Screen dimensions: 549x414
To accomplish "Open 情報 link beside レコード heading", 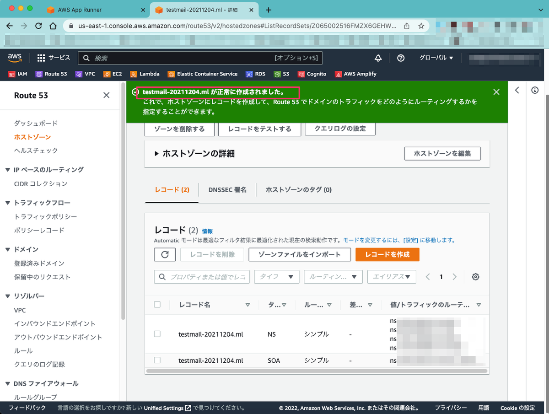I will click(x=207, y=231).
